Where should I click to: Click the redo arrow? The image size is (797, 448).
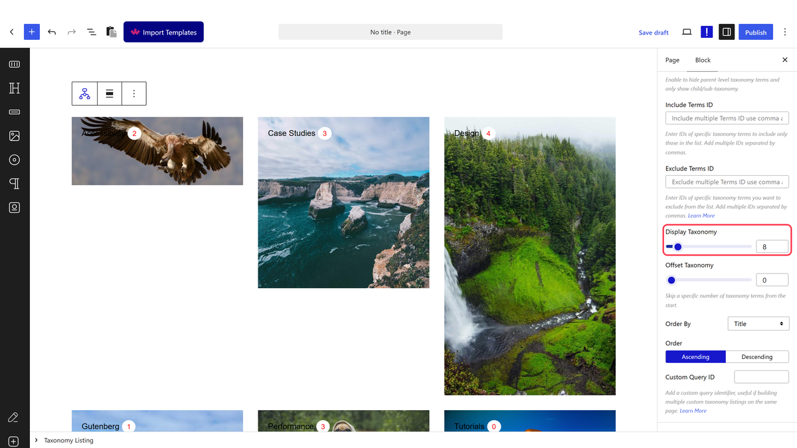point(72,32)
